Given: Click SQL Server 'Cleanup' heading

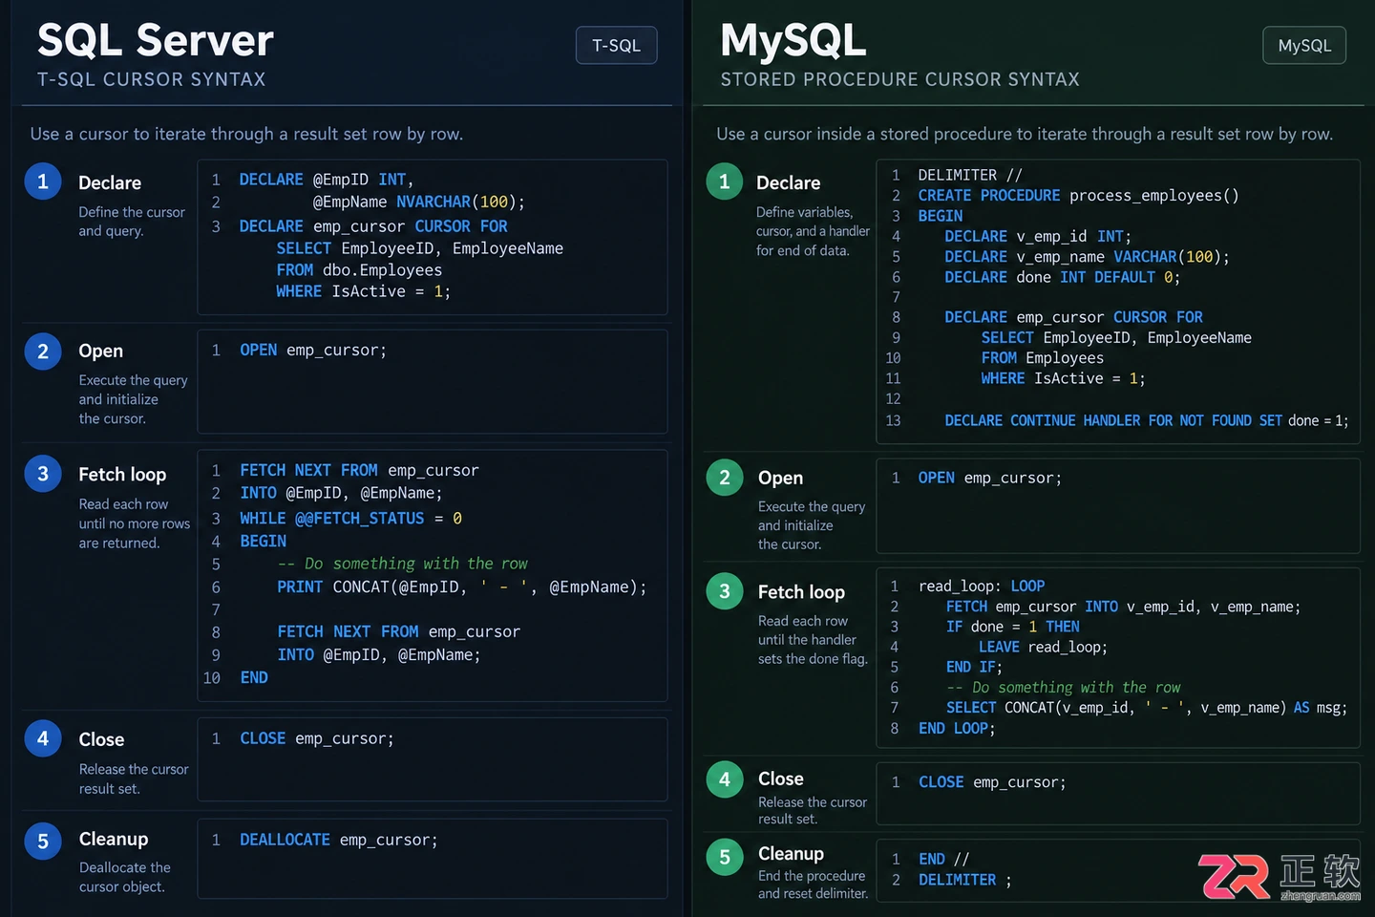Looking at the screenshot, I should tap(114, 839).
